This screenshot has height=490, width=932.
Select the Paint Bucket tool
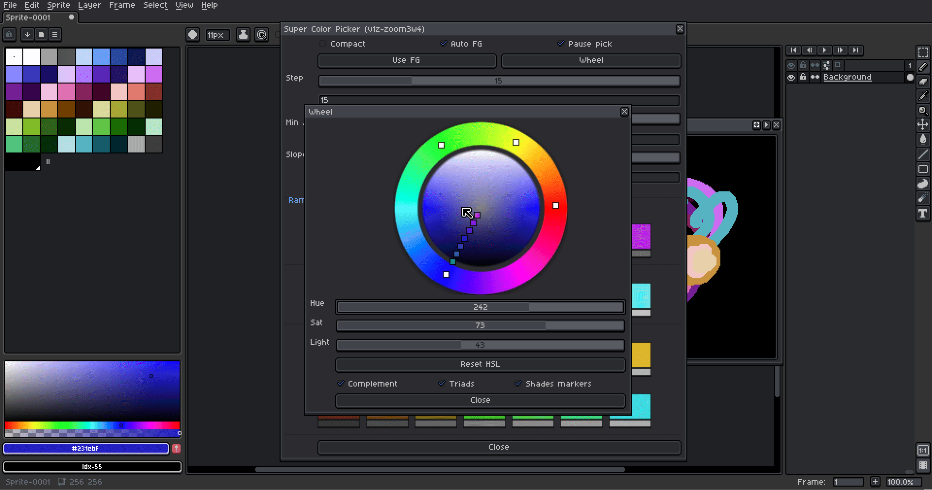(923, 140)
